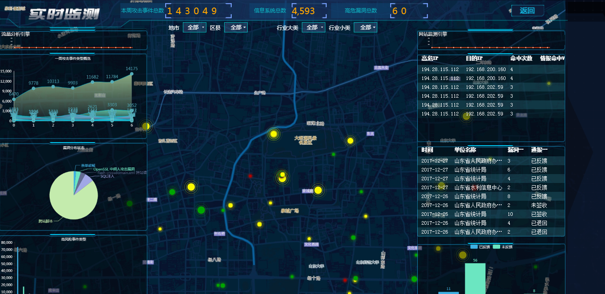Click the yellow map marker above 大明湖风景名胜区
The height and width of the screenshot is (294, 605).
[274, 134]
